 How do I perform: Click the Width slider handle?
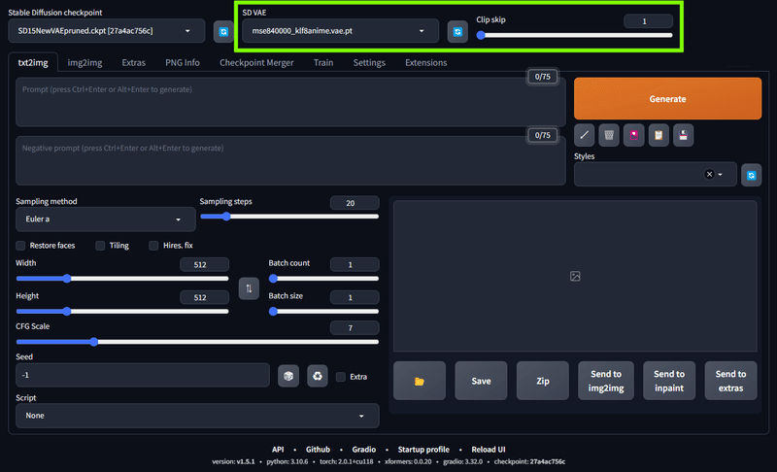tap(67, 279)
